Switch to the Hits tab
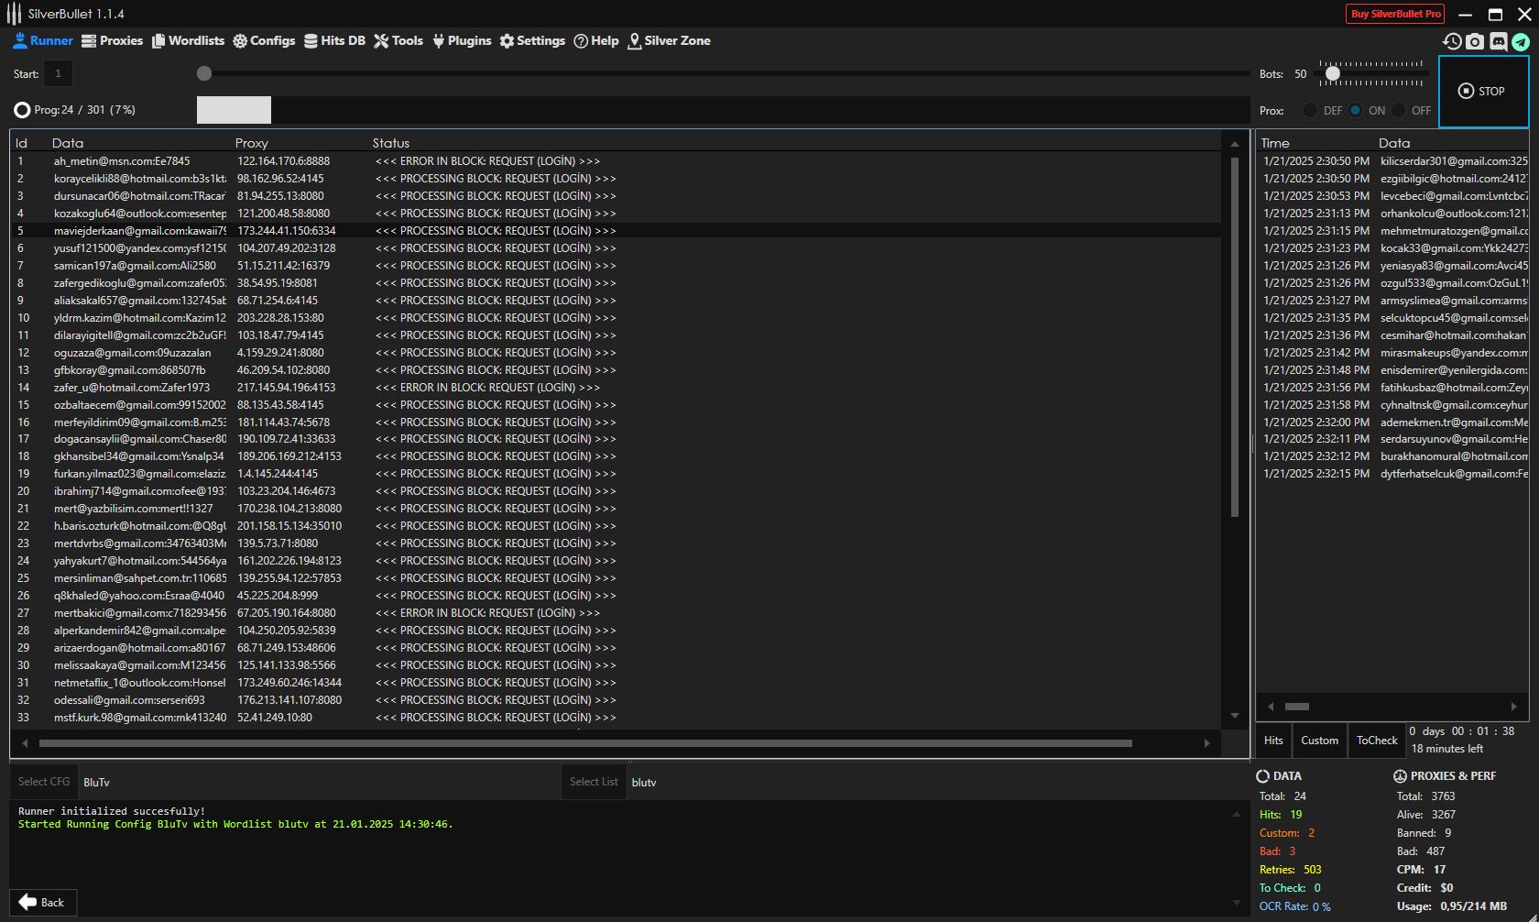The image size is (1539, 922). (1273, 741)
